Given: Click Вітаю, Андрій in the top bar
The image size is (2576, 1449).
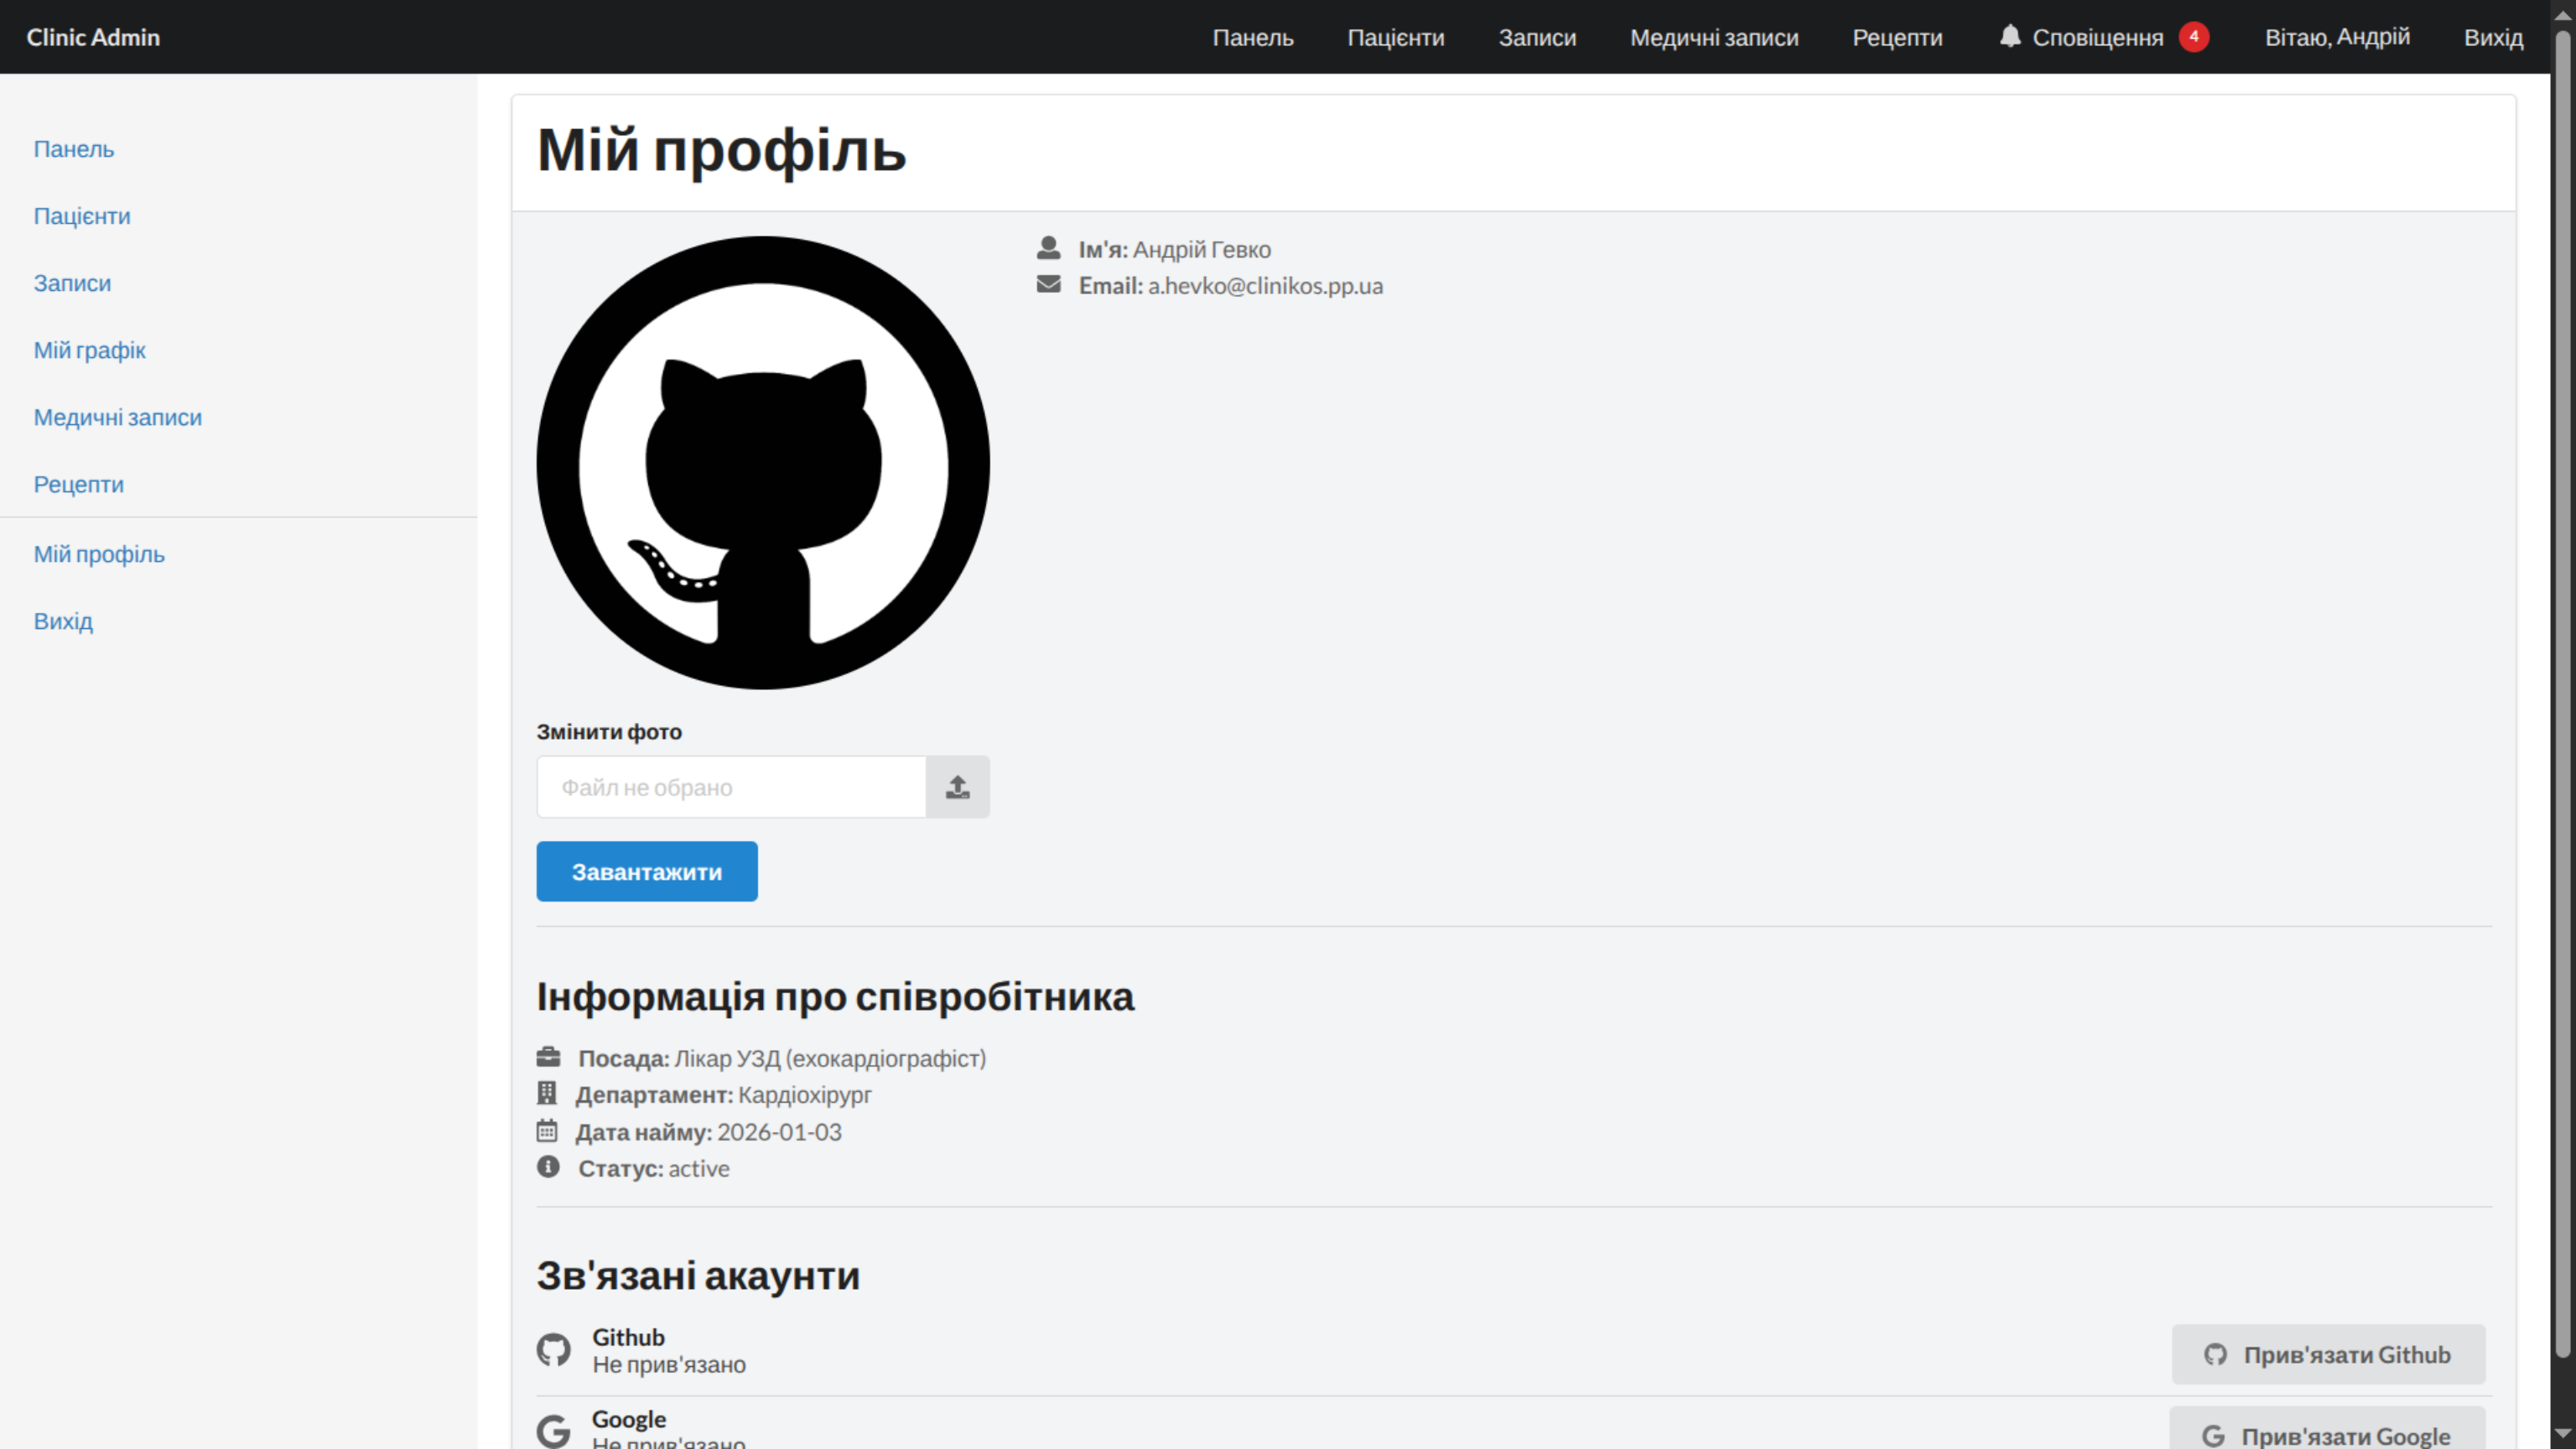Looking at the screenshot, I should (2337, 37).
